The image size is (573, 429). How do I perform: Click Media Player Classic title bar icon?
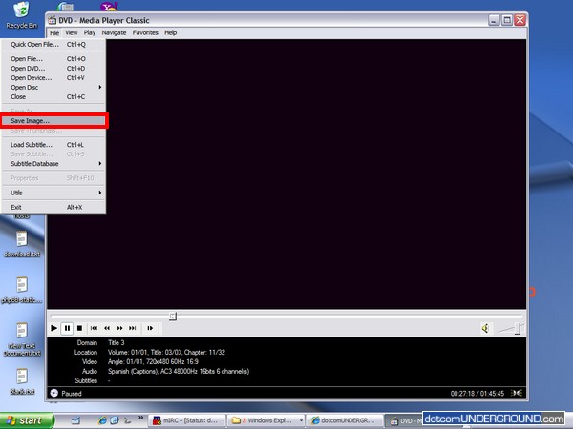[x=53, y=20]
